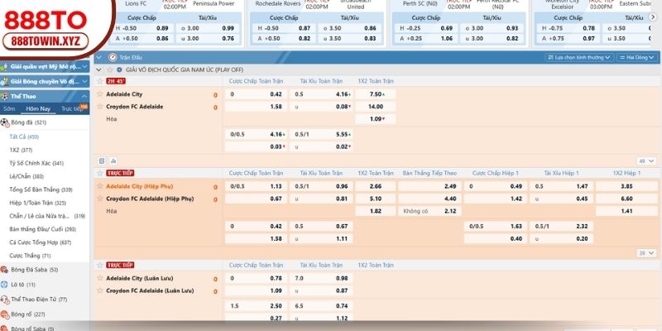Bet on Hiệp Phụ 1X2 odds 2.66
The width and height of the screenshot is (662, 331).
coord(376,186)
